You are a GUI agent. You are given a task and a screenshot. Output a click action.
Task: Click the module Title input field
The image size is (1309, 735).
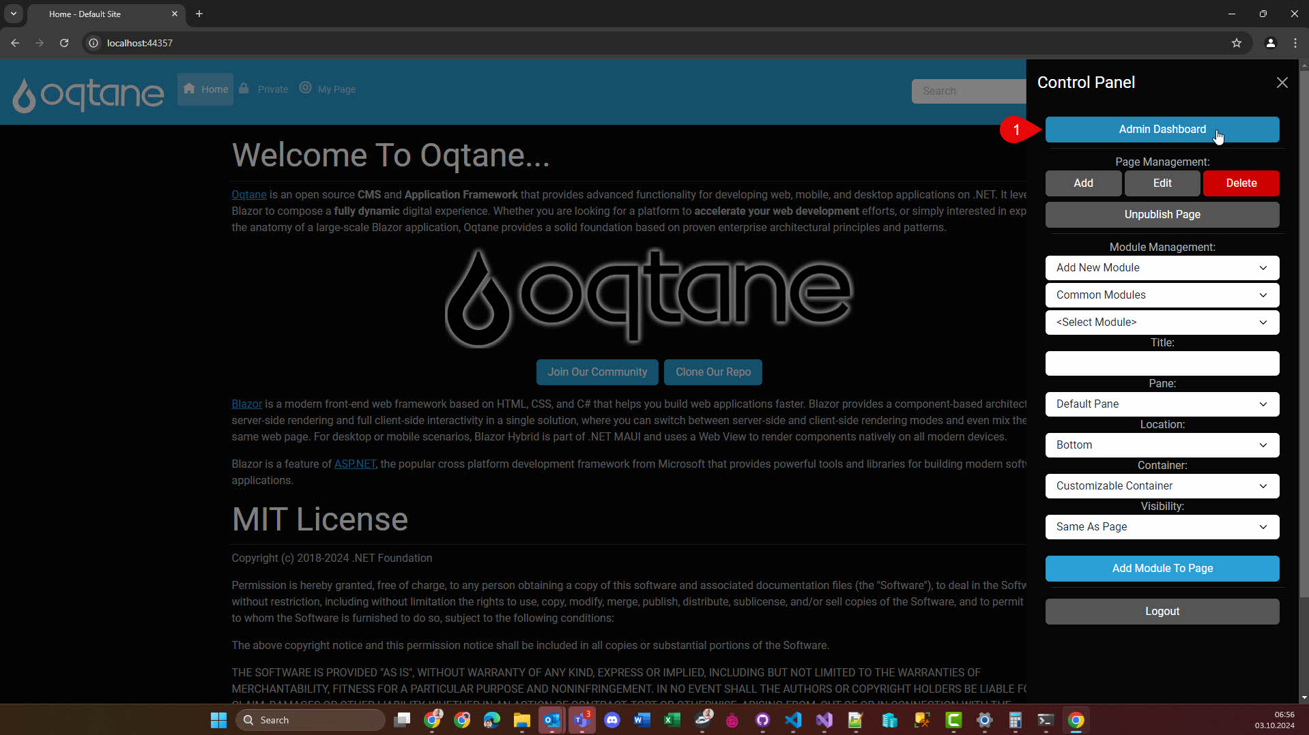(x=1162, y=363)
